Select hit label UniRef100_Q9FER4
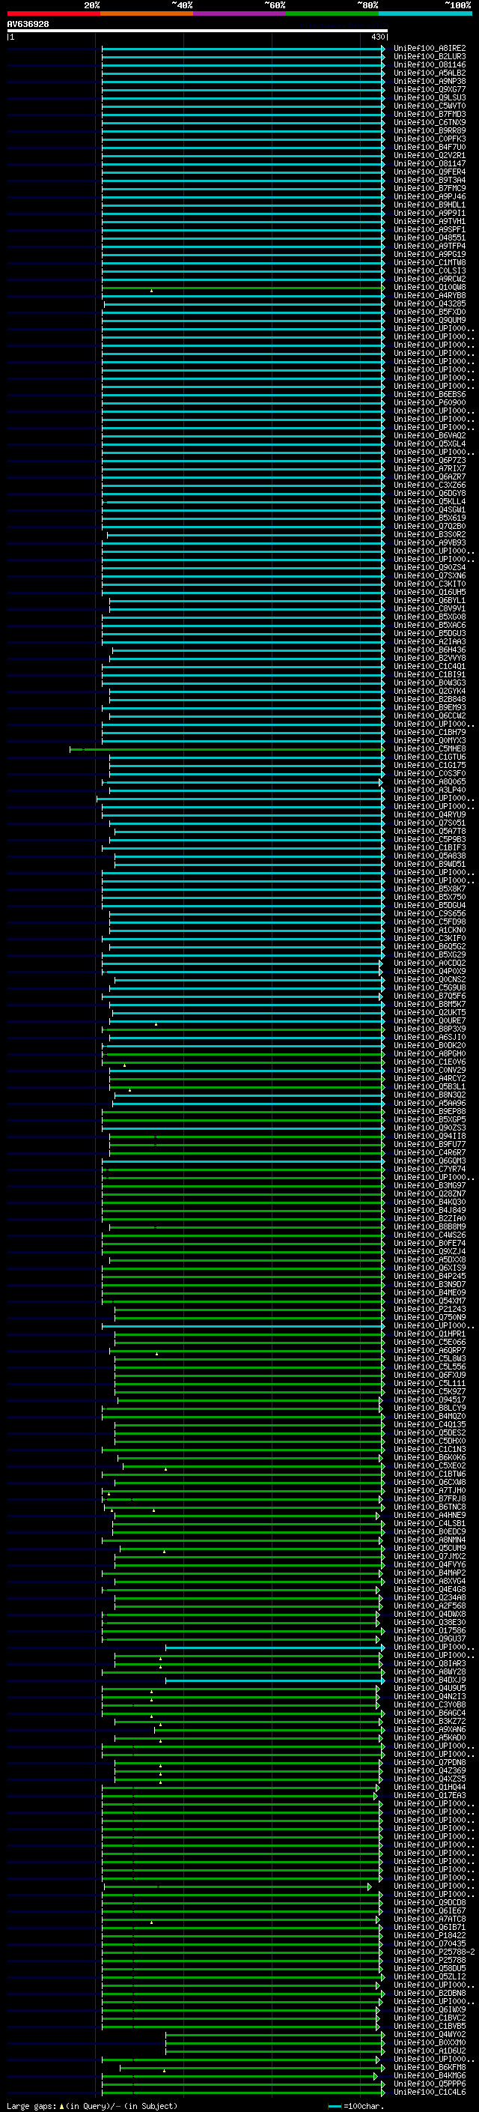Screen dimensions: 479x2112 point(429,172)
